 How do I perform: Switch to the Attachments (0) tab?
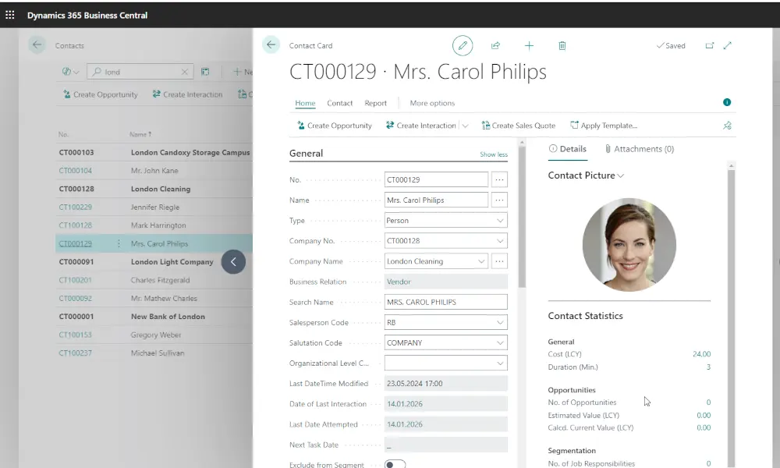[x=640, y=149]
